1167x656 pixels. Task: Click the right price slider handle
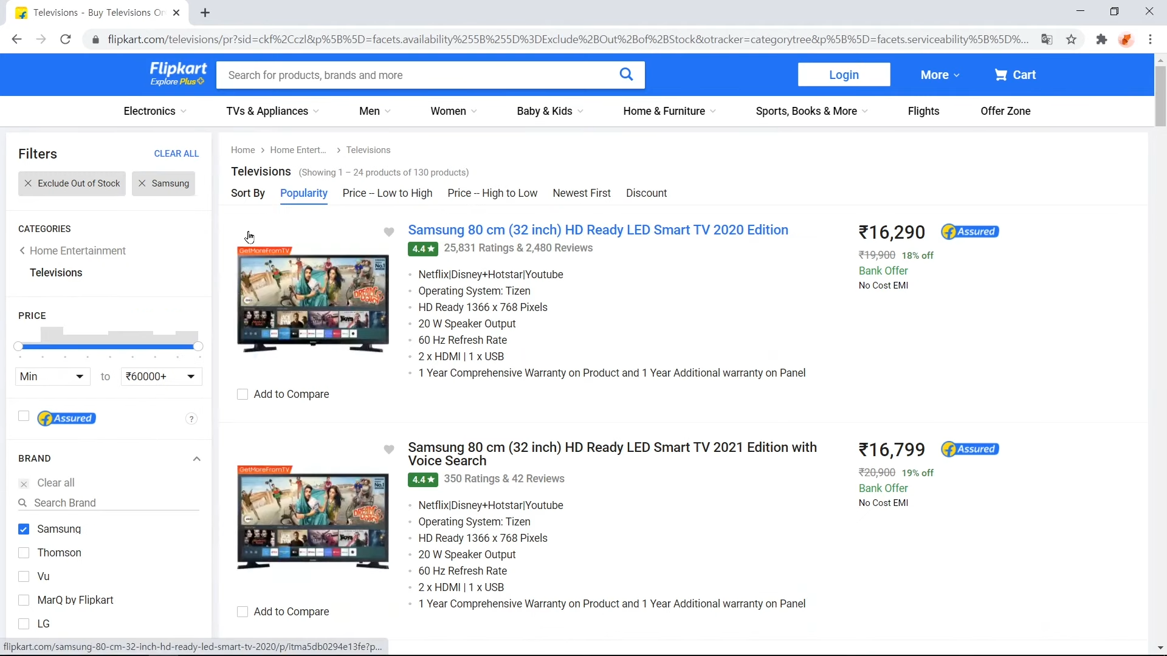[198, 346]
